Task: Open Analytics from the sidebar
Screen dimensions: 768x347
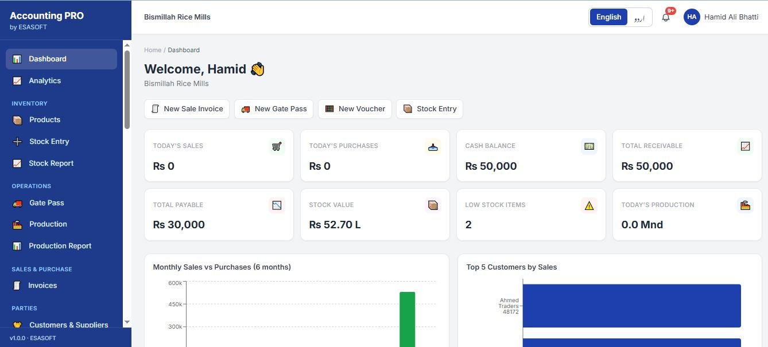Action: [x=61, y=81]
